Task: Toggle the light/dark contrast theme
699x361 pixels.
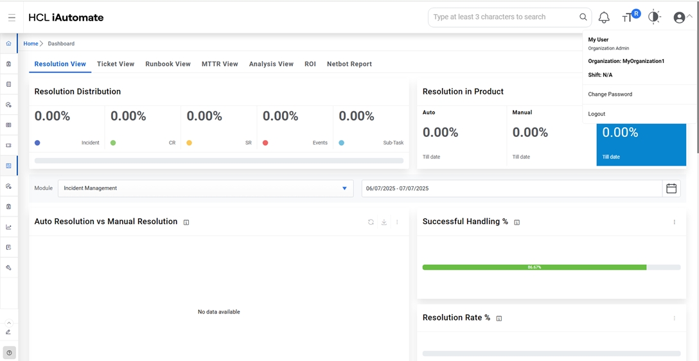Action: 654,17
